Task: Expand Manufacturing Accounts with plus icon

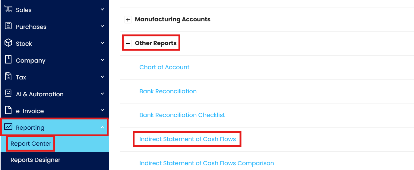Action: (128, 20)
